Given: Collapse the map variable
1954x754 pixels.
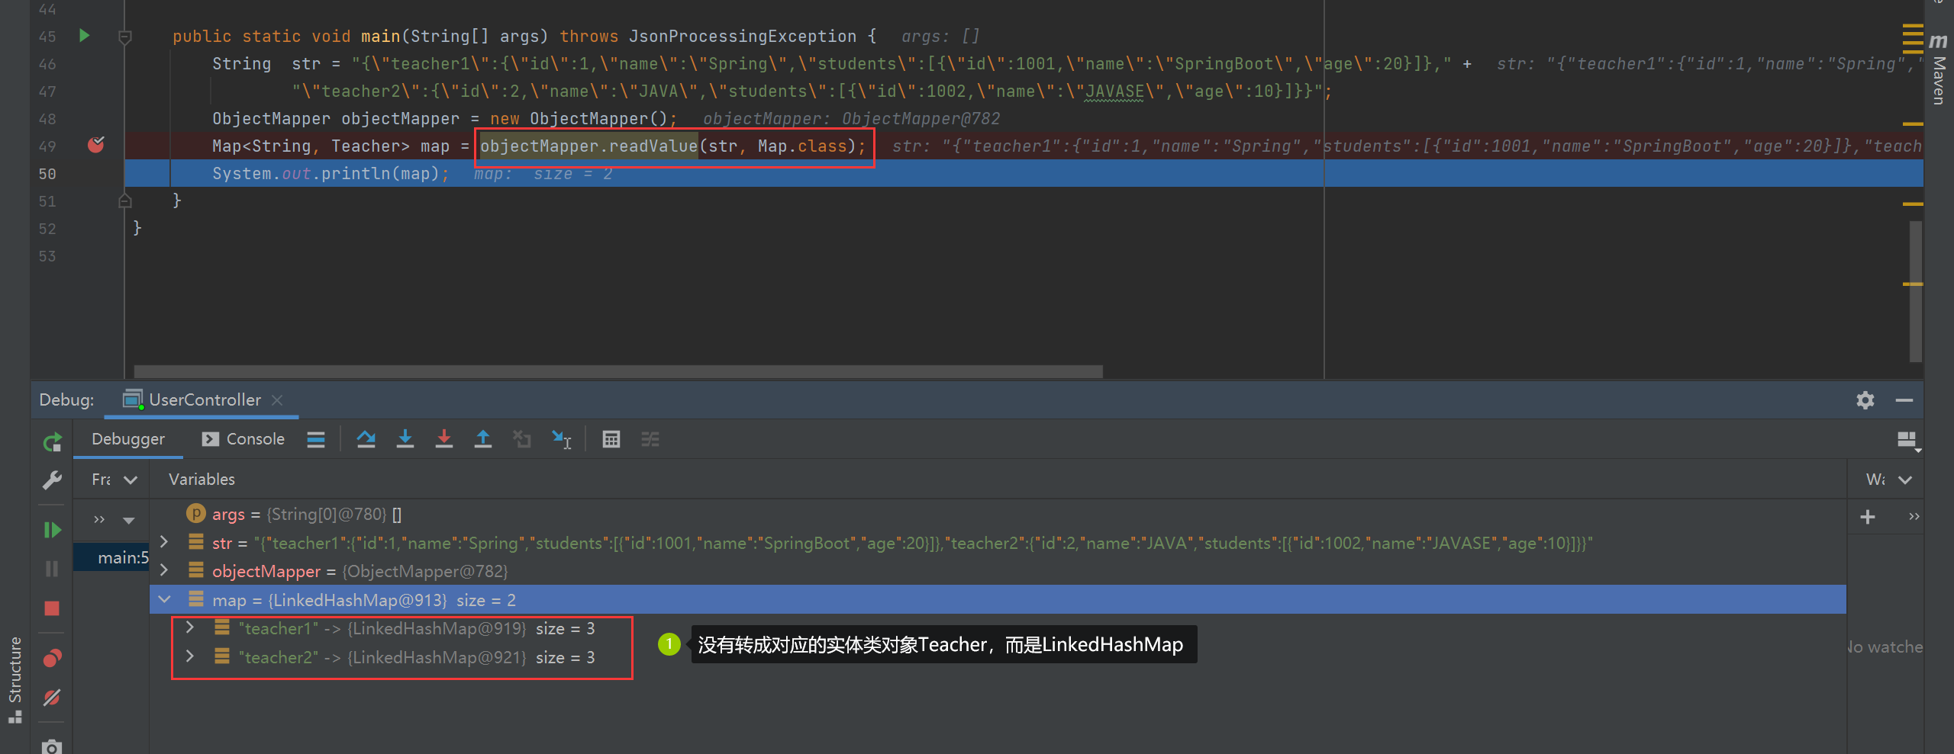Looking at the screenshot, I should 164,599.
